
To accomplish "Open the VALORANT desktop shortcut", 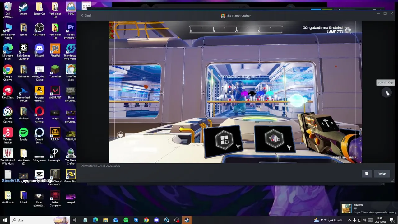I will (55, 92).
